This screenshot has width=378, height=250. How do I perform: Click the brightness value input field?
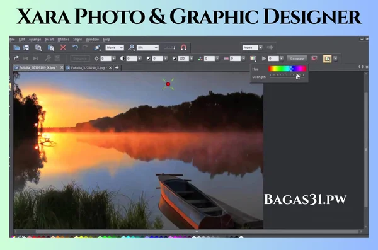pyautogui.click(x=106, y=59)
